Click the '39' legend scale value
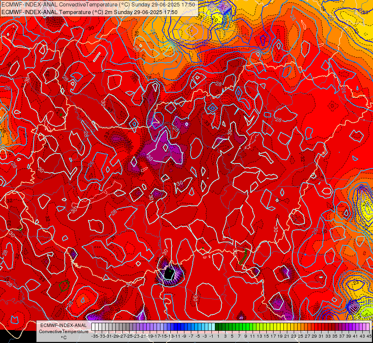373x343 pixels. click(x=349, y=336)
